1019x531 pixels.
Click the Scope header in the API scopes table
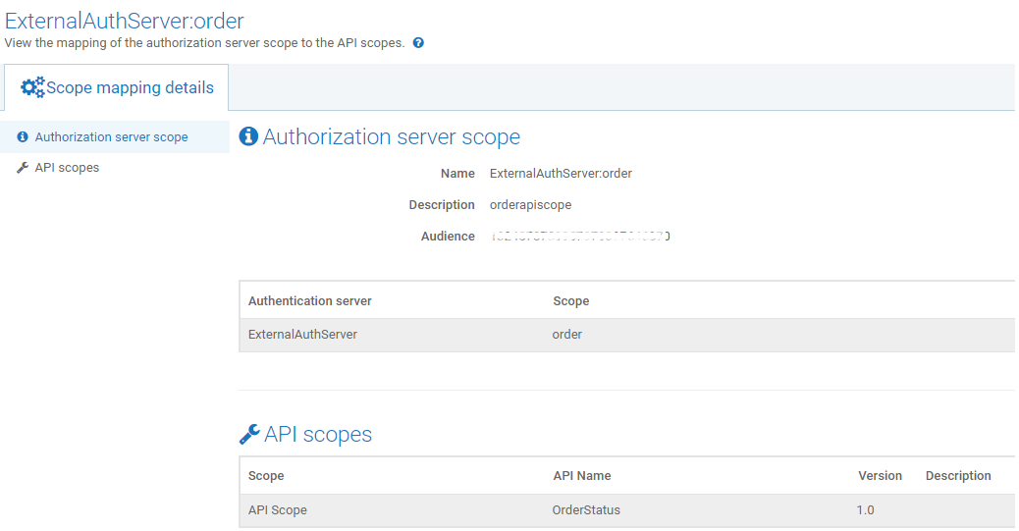pyautogui.click(x=266, y=476)
